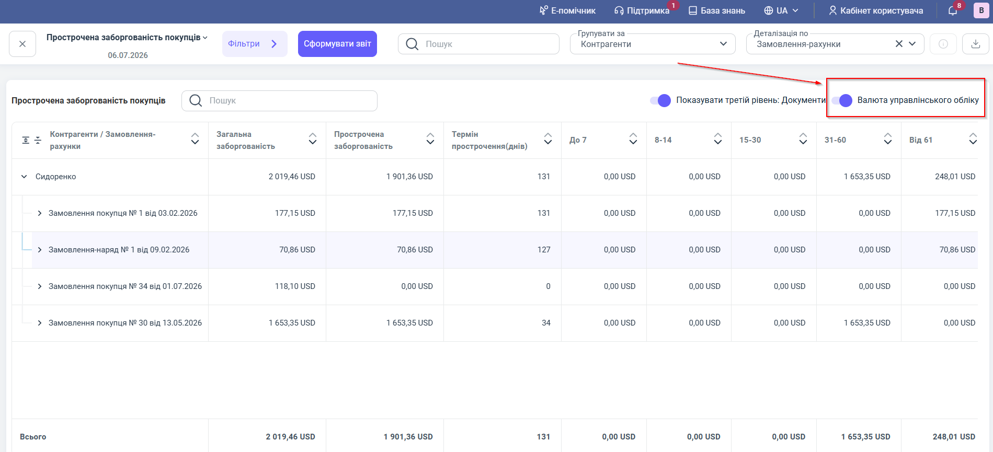Expand all rows icon in table header

point(26,140)
